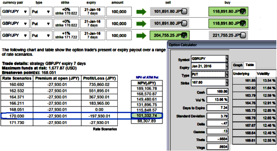Click the +1% strike 171.722 button
This screenshot has height=151, width=277.
pos(66,35)
